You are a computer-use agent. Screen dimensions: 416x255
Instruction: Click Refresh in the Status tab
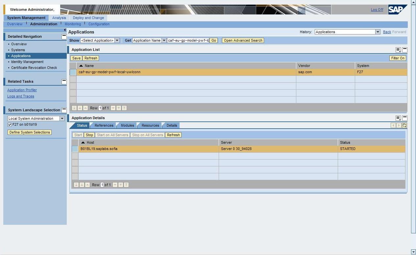pos(173,135)
